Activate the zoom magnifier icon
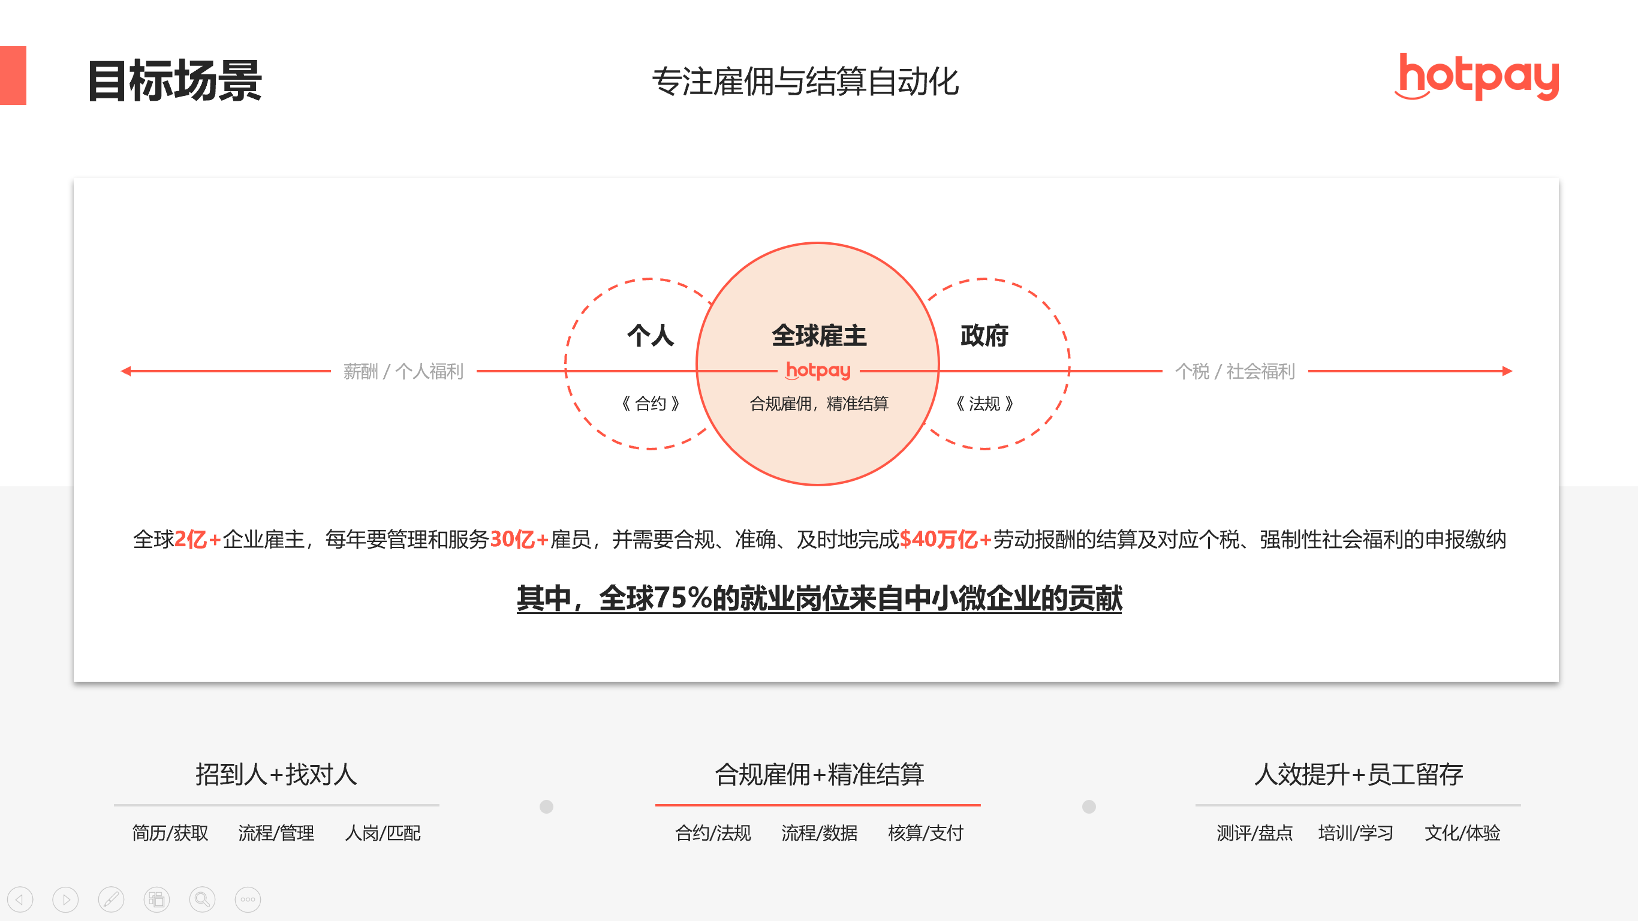This screenshot has height=921, width=1638. click(x=202, y=899)
